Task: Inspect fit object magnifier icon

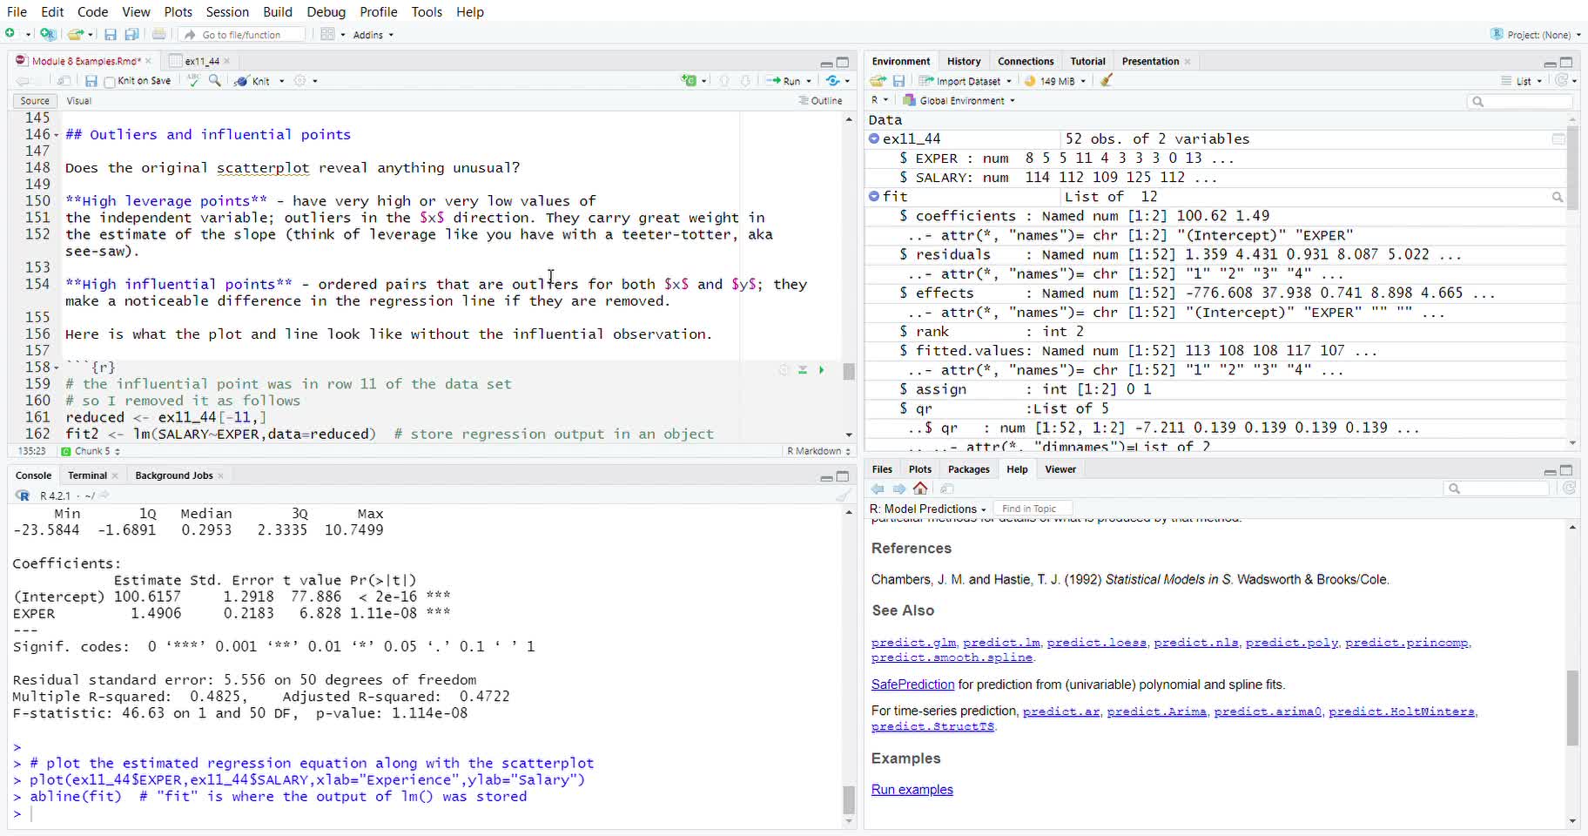Action: pyautogui.click(x=1558, y=198)
